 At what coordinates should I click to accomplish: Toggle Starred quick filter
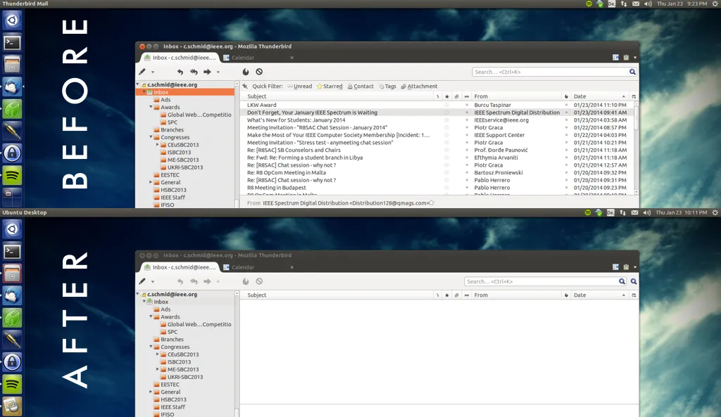tap(330, 86)
